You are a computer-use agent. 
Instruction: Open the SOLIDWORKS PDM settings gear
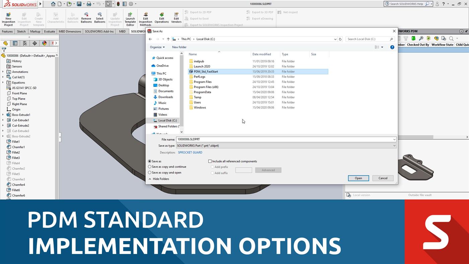[461, 31]
